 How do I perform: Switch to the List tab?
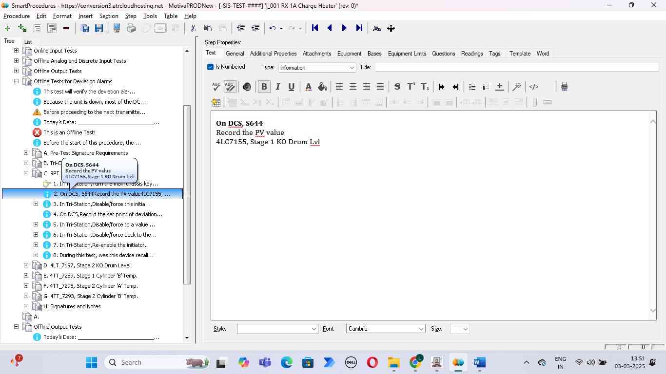(28, 42)
